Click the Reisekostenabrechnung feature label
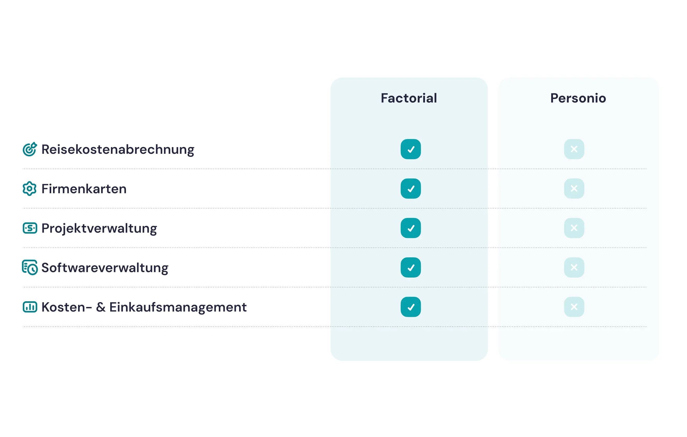Viewport: 687px width, 437px height. point(117,149)
